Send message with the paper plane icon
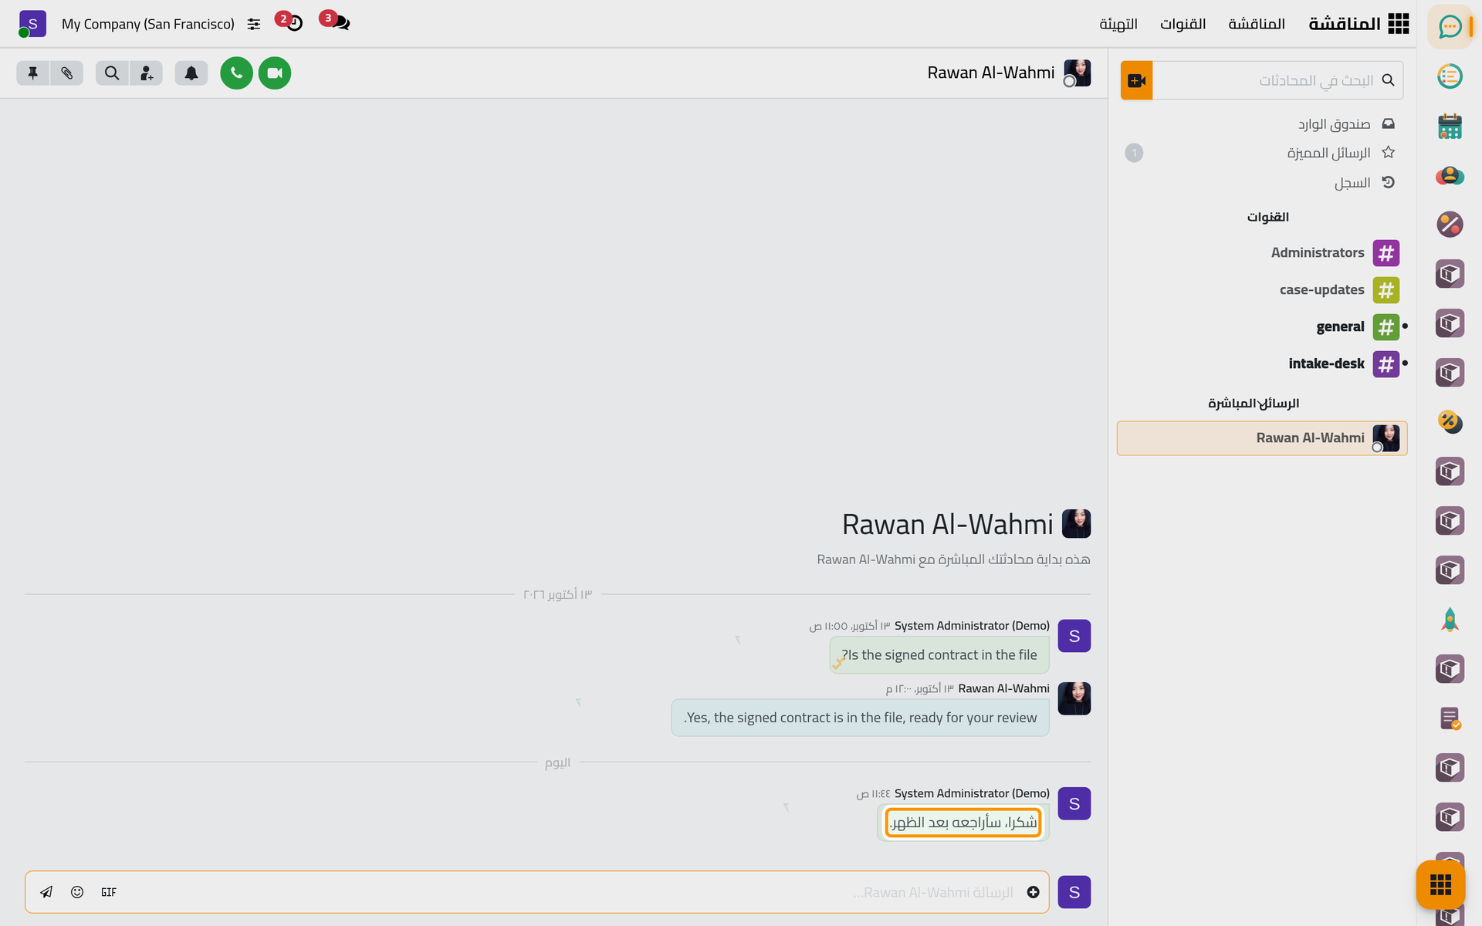The width and height of the screenshot is (1482, 926). click(46, 892)
